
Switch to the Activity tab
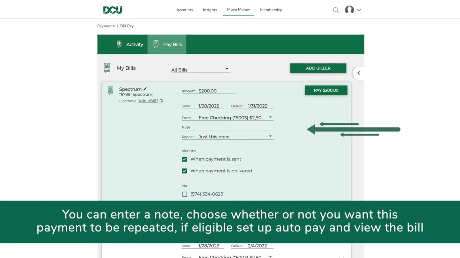pos(130,44)
